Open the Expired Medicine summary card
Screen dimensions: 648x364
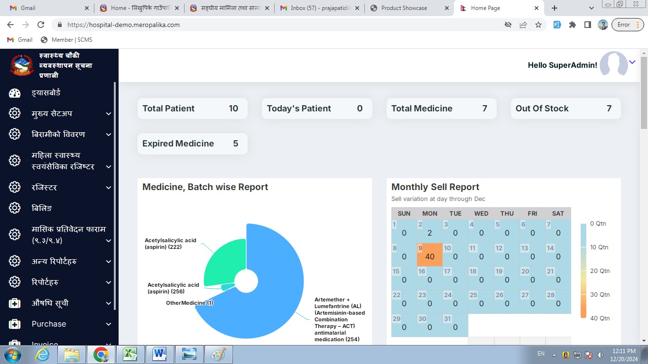pos(192,144)
